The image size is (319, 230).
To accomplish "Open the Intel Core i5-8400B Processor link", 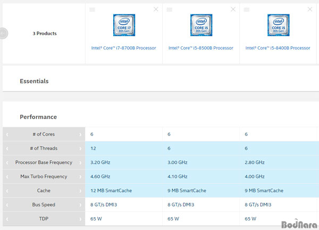I will (278, 48).
